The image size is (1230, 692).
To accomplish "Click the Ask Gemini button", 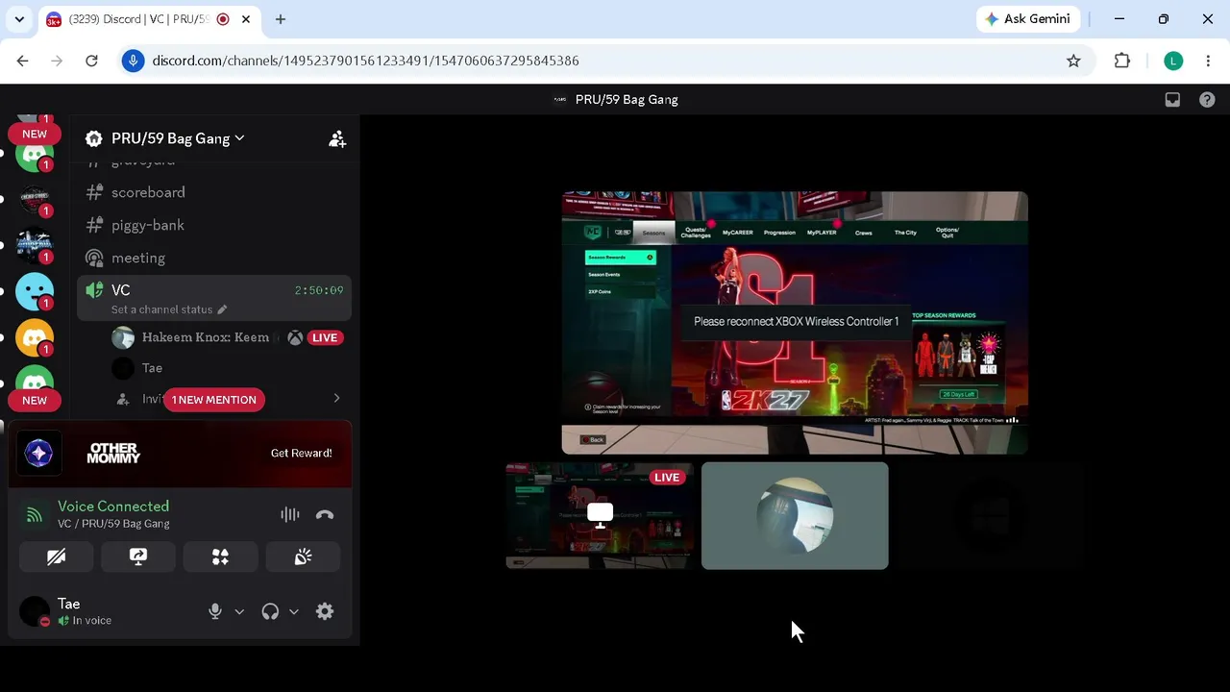I will 1029,19.
